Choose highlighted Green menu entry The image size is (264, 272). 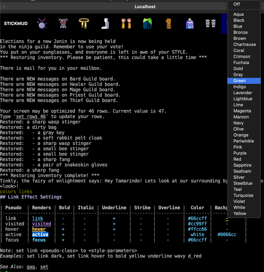244,81
